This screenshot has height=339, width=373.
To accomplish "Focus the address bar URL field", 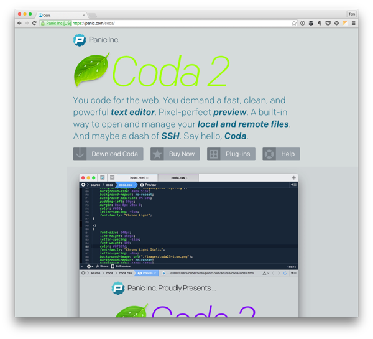I will [x=186, y=23].
